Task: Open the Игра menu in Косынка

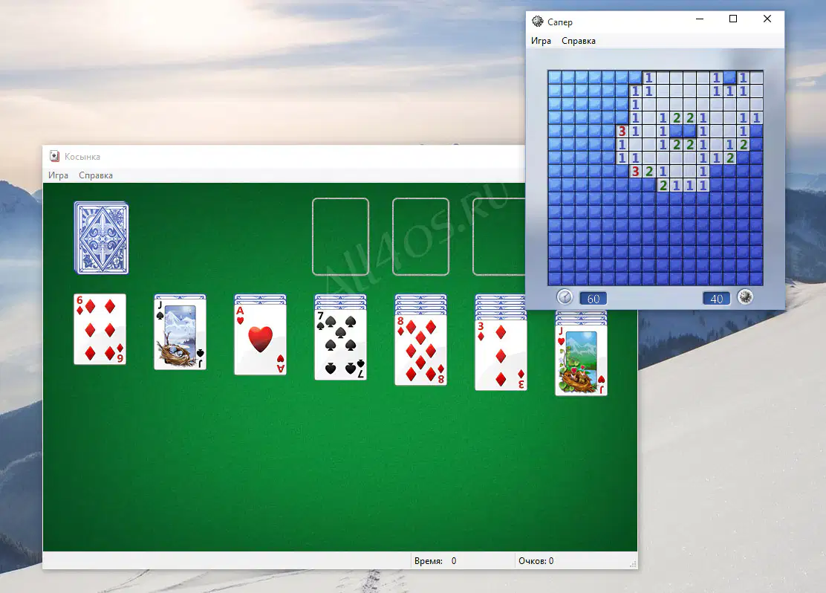Action: click(59, 175)
